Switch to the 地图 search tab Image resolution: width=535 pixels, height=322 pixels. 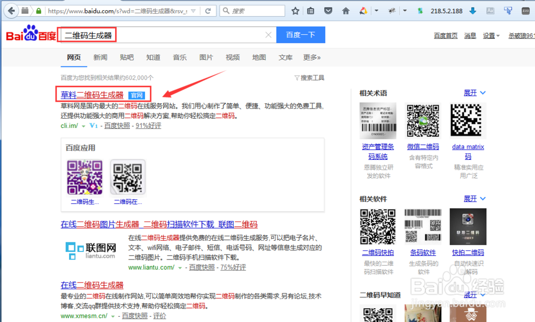pos(259,57)
